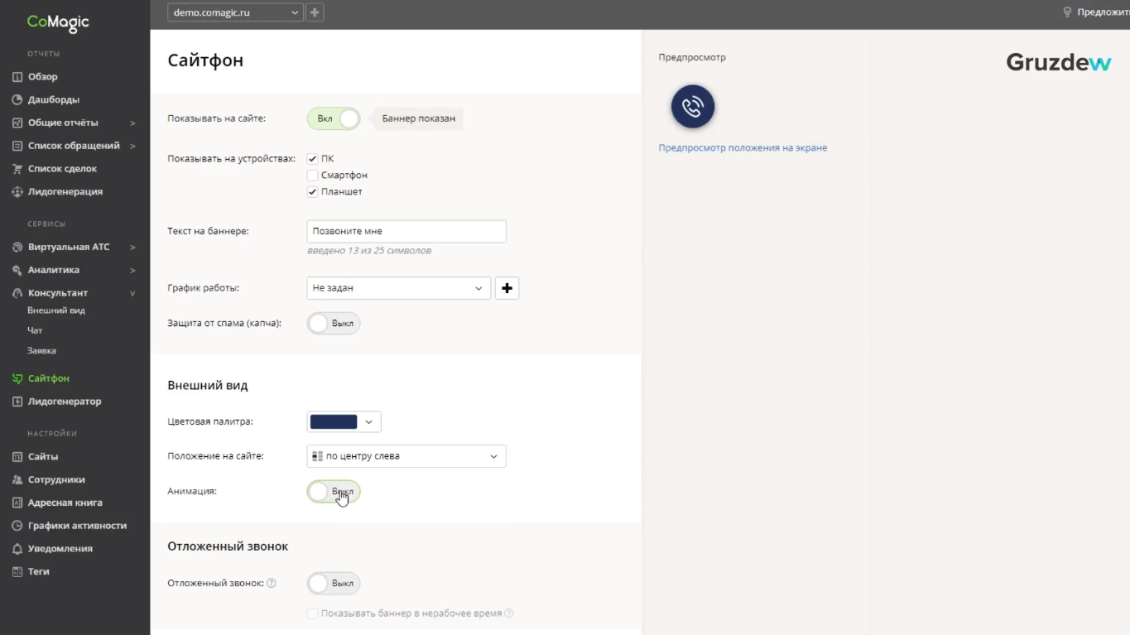Open the График работы dropdown
This screenshot has width=1130, height=635.
pos(399,288)
